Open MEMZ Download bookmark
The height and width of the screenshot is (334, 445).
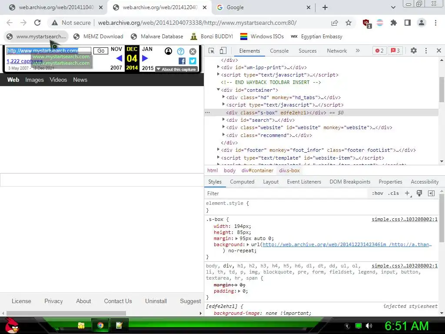[98, 37]
